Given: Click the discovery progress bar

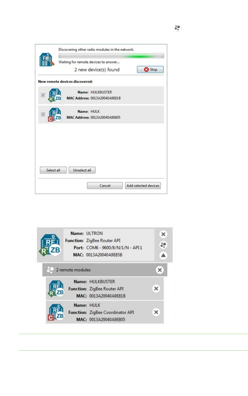Looking at the screenshot, I should click(x=111, y=56).
